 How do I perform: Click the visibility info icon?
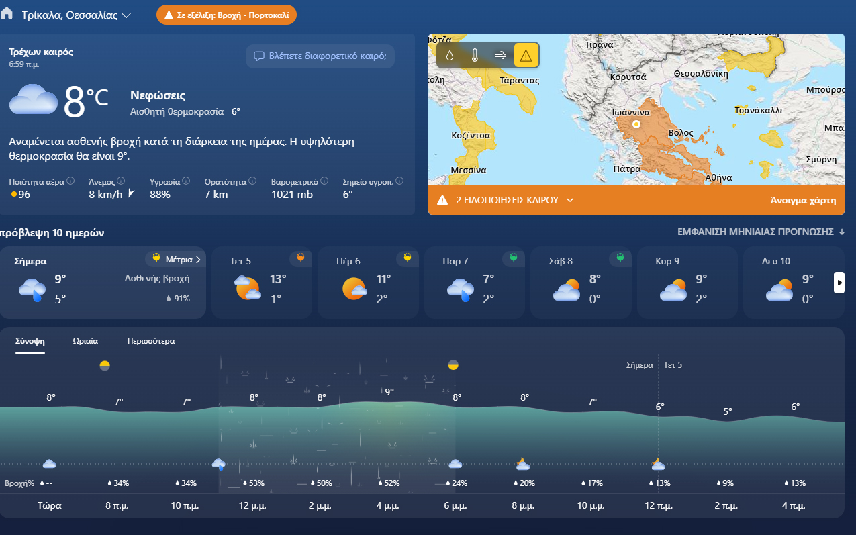(x=252, y=181)
